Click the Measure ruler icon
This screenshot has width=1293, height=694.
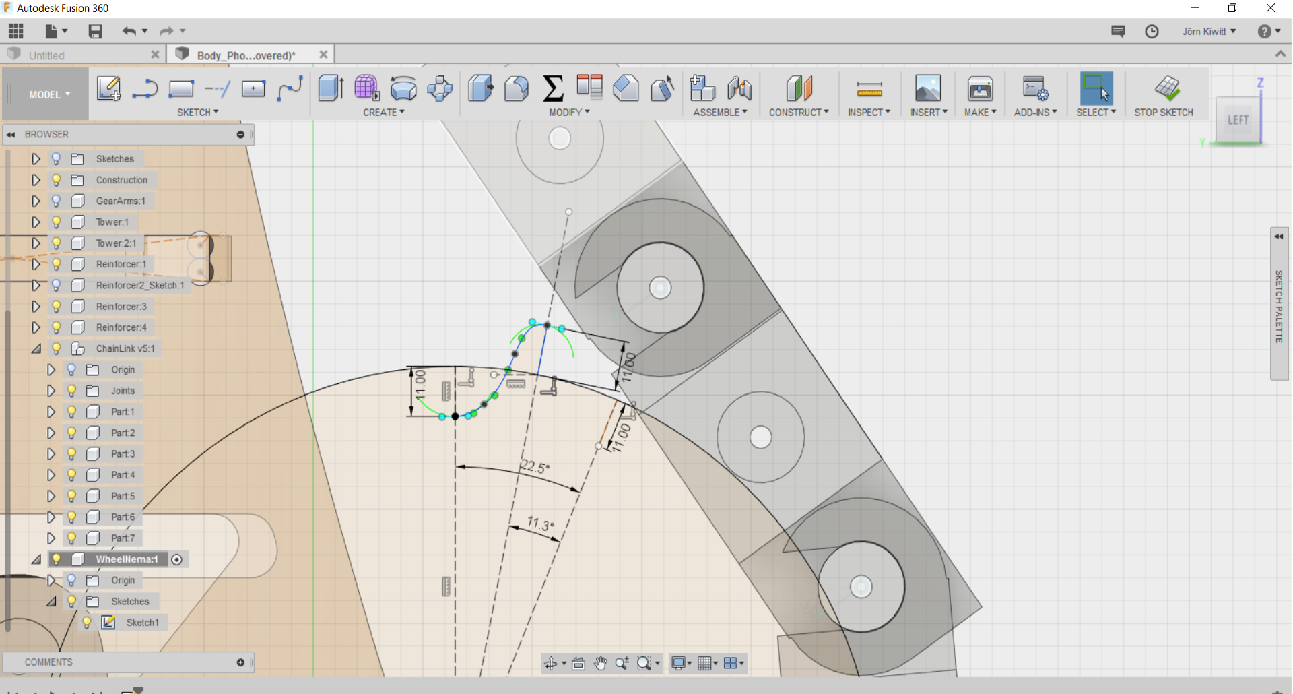[x=869, y=89]
